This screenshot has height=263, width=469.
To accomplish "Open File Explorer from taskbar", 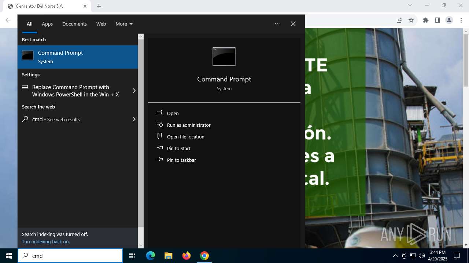I will point(168,256).
